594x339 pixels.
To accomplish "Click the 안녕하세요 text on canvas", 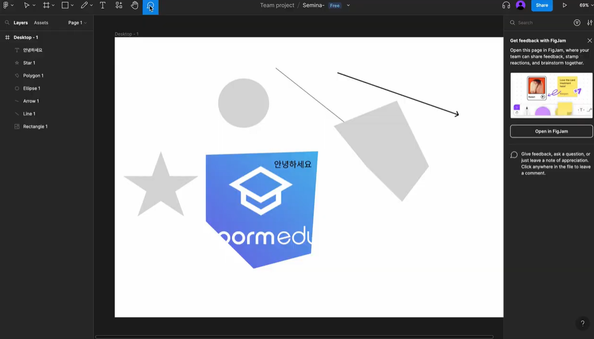I will [293, 164].
